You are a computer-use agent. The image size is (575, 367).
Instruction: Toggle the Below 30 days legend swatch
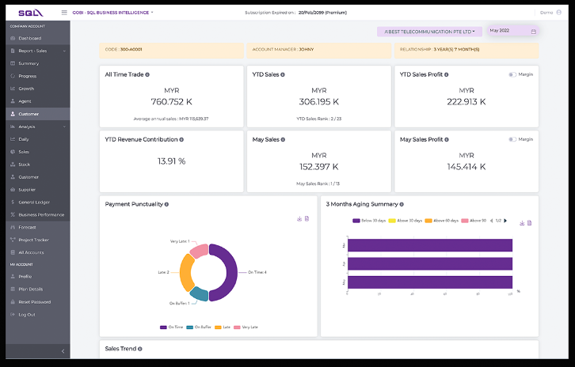tap(356, 221)
